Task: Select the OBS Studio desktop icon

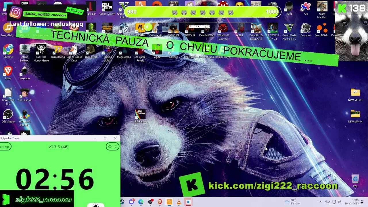Action: [8, 116]
